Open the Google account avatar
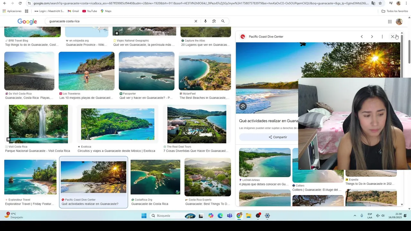This screenshot has width=411, height=231. [399, 21]
